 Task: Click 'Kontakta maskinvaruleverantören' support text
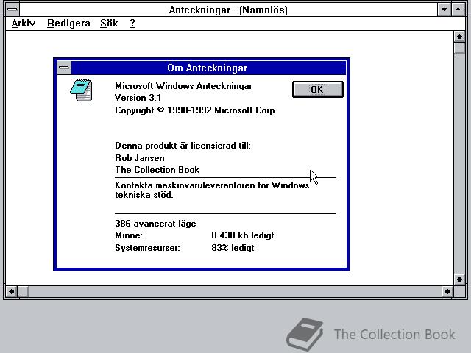(x=212, y=190)
